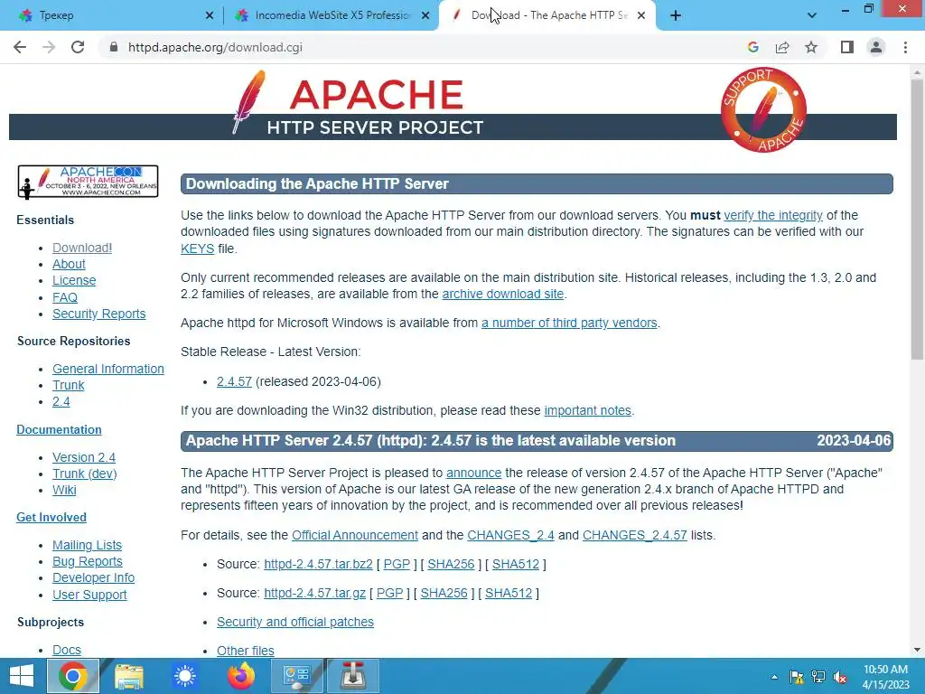Open the Get Involved heading link
This screenshot has width=925, height=694.
point(51,518)
